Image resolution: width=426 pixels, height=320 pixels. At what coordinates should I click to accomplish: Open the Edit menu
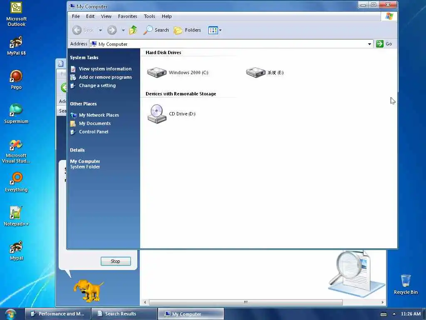[x=90, y=16]
